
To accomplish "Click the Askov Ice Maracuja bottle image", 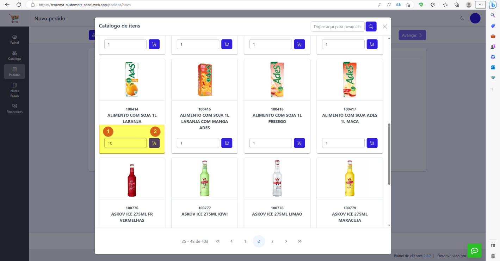I will pos(350,178).
